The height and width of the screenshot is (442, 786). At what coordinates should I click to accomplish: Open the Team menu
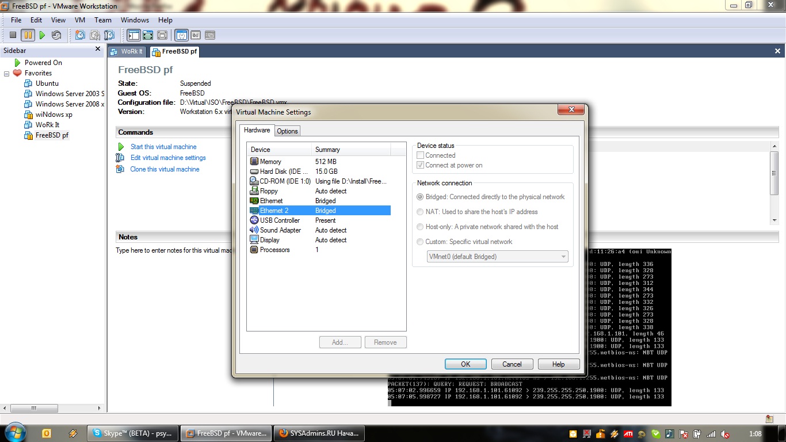coord(103,20)
